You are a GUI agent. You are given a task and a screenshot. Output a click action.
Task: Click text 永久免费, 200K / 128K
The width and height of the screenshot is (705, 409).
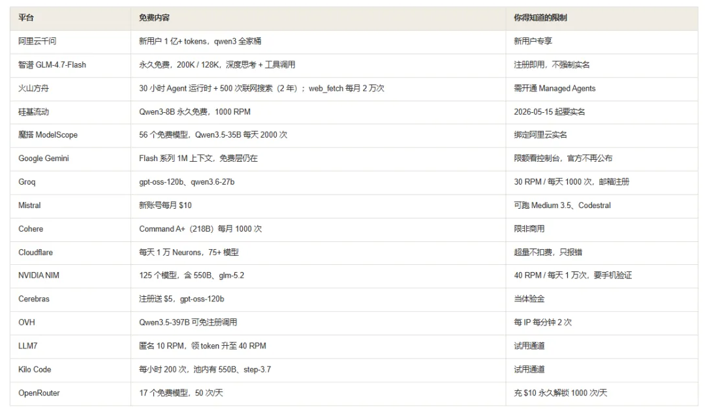tap(179, 65)
